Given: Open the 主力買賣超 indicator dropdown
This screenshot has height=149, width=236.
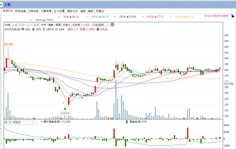Looking at the screenshot, I should pyautogui.click(x=21, y=123).
